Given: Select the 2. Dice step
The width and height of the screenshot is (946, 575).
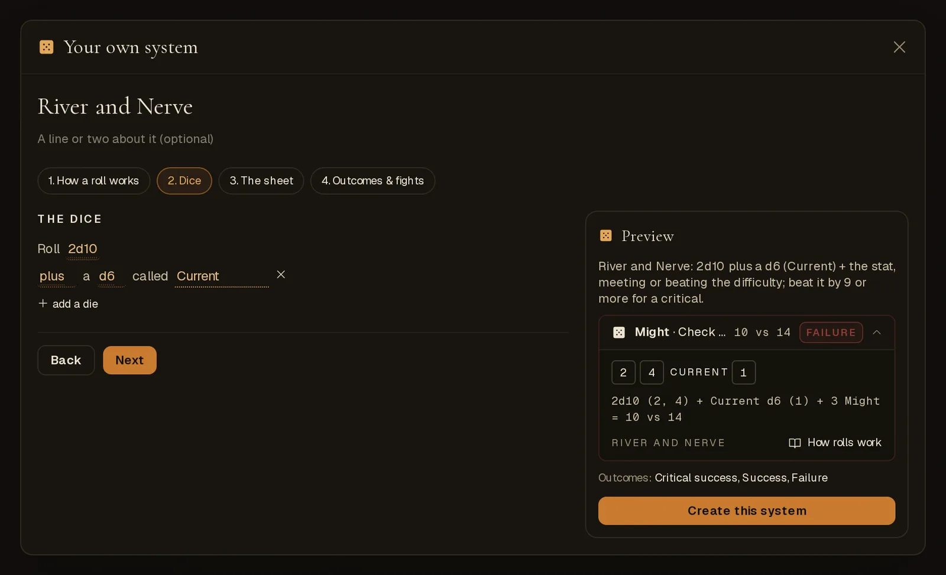Looking at the screenshot, I should pyautogui.click(x=184, y=181).
